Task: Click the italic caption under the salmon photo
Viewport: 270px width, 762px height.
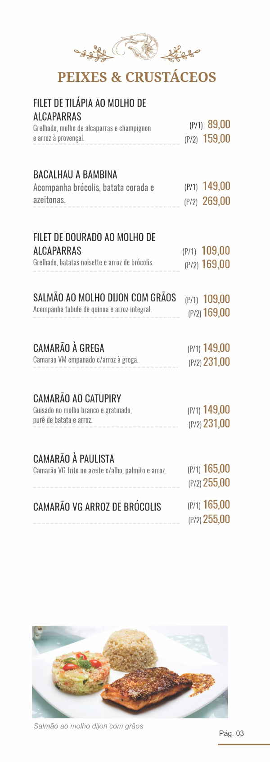Action: tap(89, 726)
